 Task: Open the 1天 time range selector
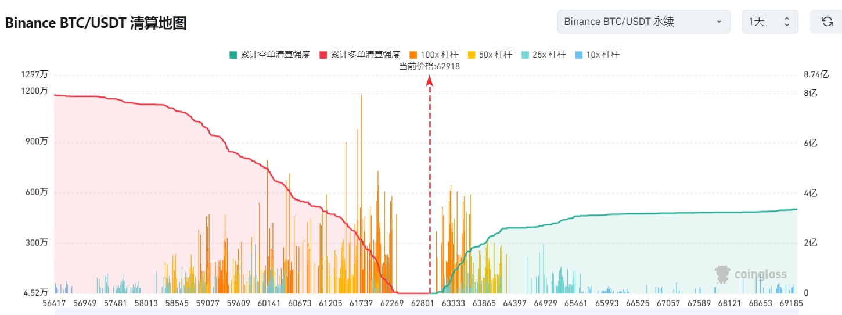769,22
